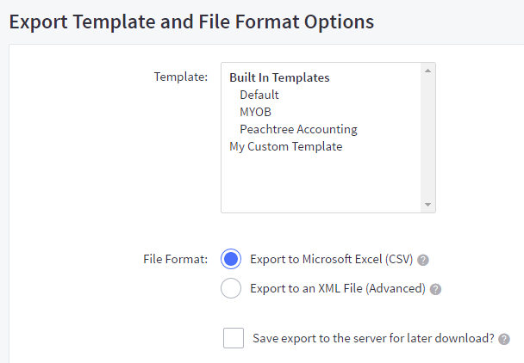This screenshot has height=363, width=524.
Task: Click the "Save export to the server" label text
Action: click(x=373, y=338)
